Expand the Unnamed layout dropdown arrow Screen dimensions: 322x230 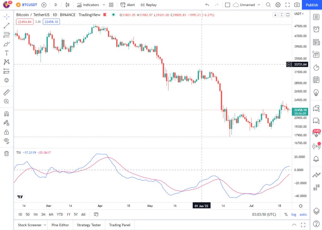[259, 5]
